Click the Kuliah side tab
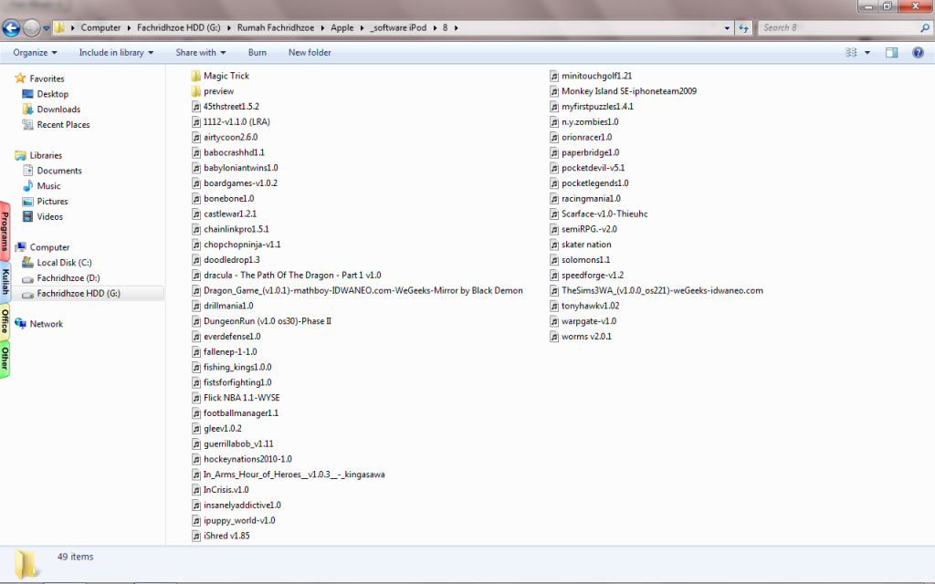Image resolution: width=935 pixels, height=584 pixels. coord(5,281)
